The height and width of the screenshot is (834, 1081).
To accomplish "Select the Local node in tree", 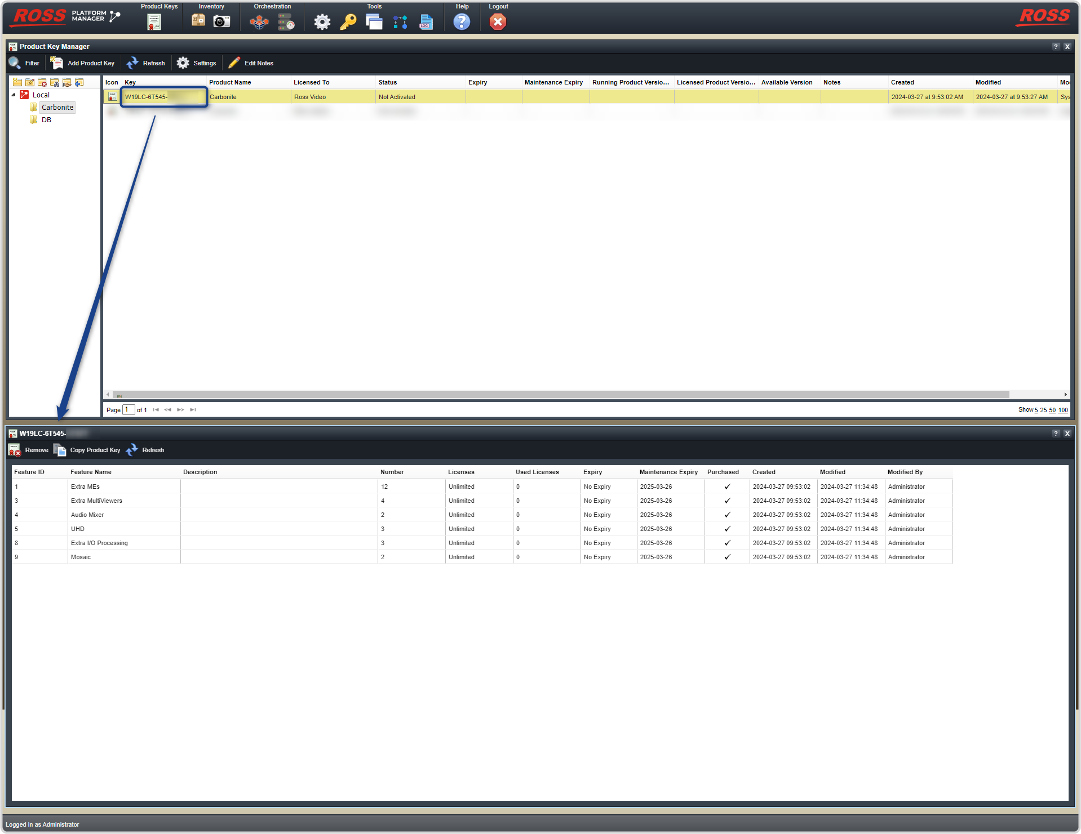I will pyautogui.click(x=41, y=95).
